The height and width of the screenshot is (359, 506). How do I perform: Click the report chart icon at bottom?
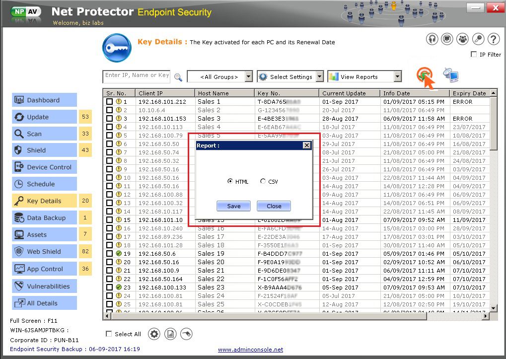click(170, 334)
